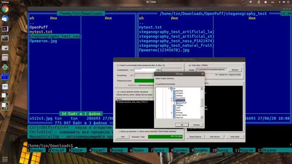
Task: Click the red cube tray icon
Action: point(243,2)
